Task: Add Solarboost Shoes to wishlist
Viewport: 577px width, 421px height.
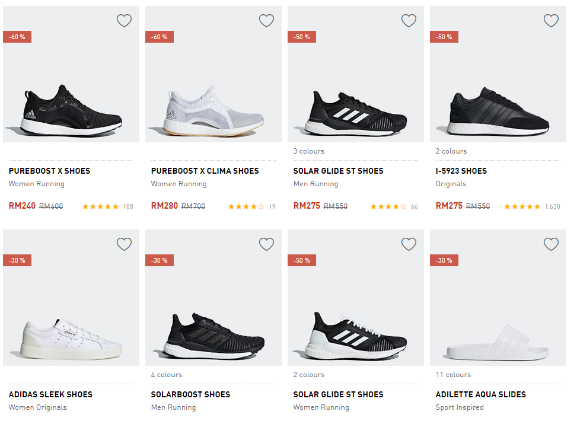Action: pos(266,244)
